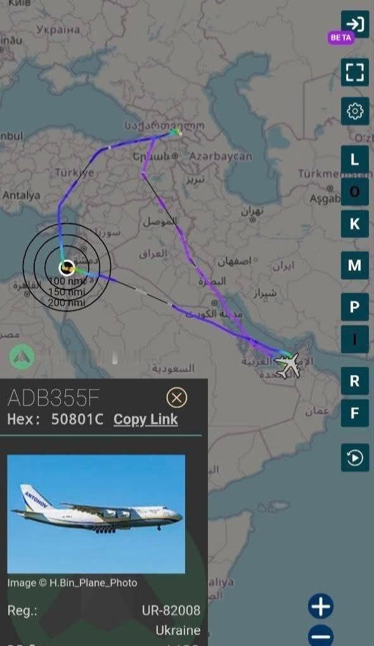This screenshot has height=646, width=374.
Task: Open the Antonov aircraft photo
Action: point(96,514)
